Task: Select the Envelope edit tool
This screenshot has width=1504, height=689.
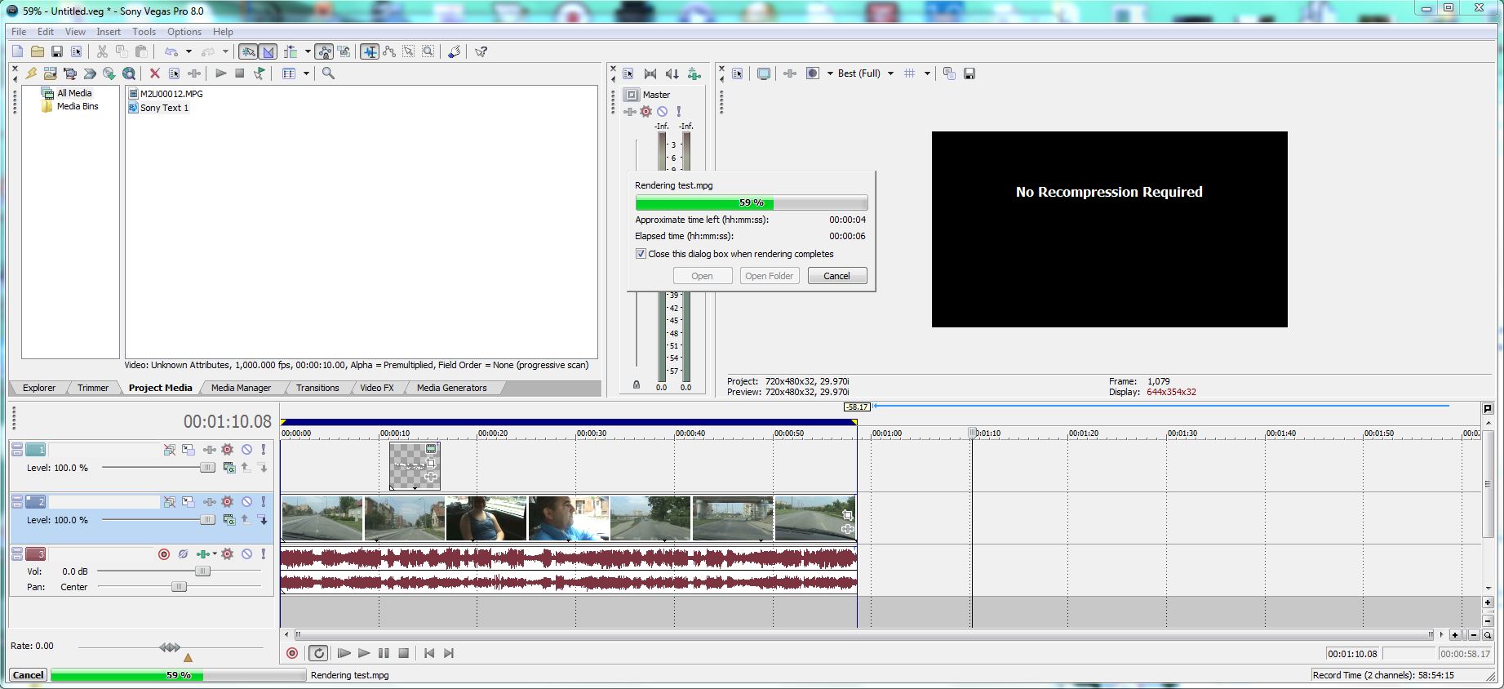Action: point(389,51)
